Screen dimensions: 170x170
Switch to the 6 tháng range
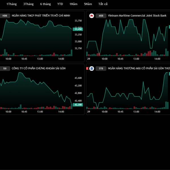(x=45, y=4)
